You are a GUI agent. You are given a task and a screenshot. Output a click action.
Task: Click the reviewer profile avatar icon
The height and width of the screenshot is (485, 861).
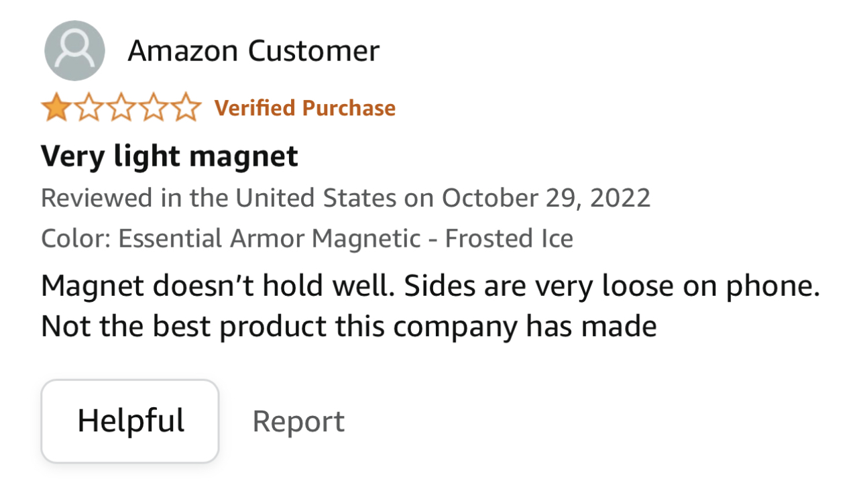pyautogui.click(x=74, y=51)
